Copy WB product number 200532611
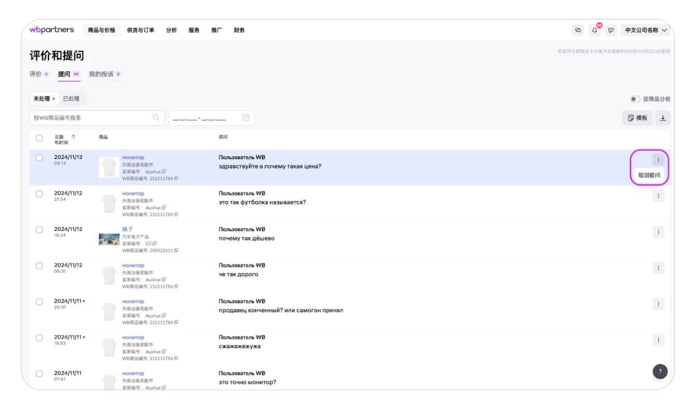 [x=177, y=251]
